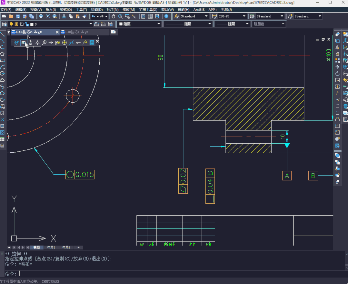Expand the layer name dropdown list

pyautogui.click(x=91, y=24)
